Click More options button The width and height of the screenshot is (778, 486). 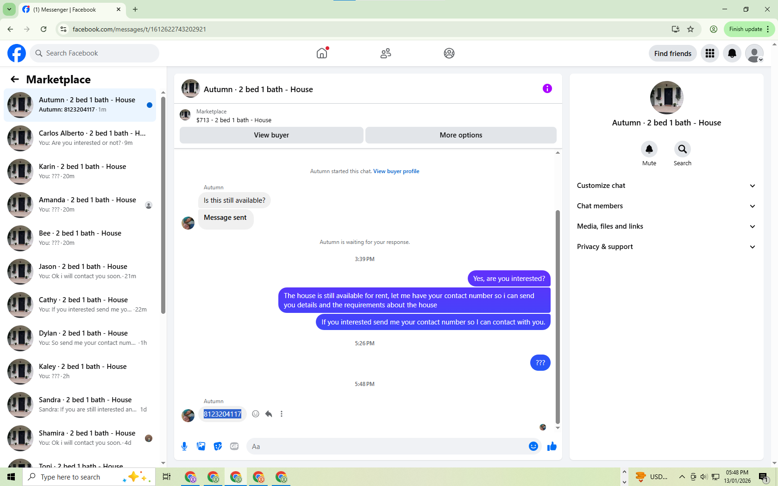pos(461,135)
